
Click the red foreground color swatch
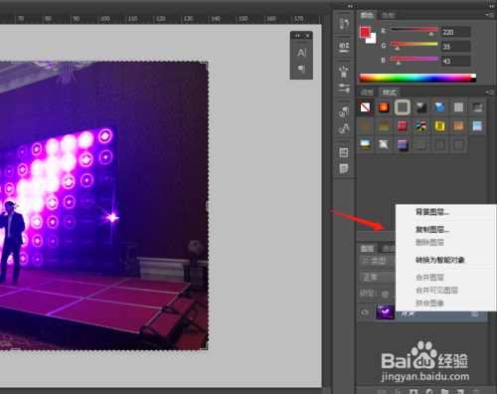[x=365, y=32]
